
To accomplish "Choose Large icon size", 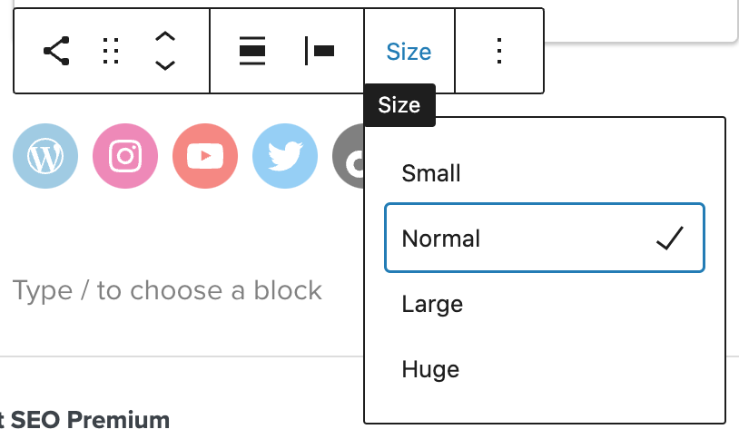I will (x=432, y=304).
